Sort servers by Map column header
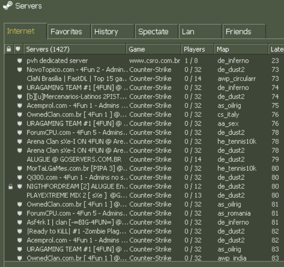 coord(223,49)
